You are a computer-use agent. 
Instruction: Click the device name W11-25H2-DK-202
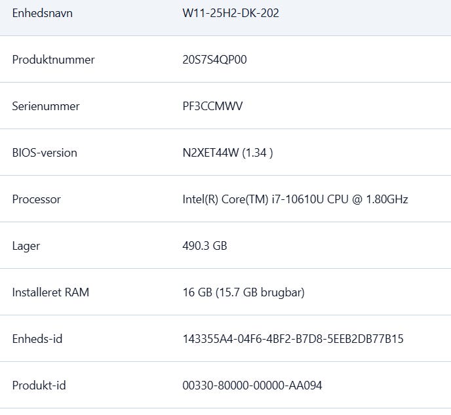[231, 13]
